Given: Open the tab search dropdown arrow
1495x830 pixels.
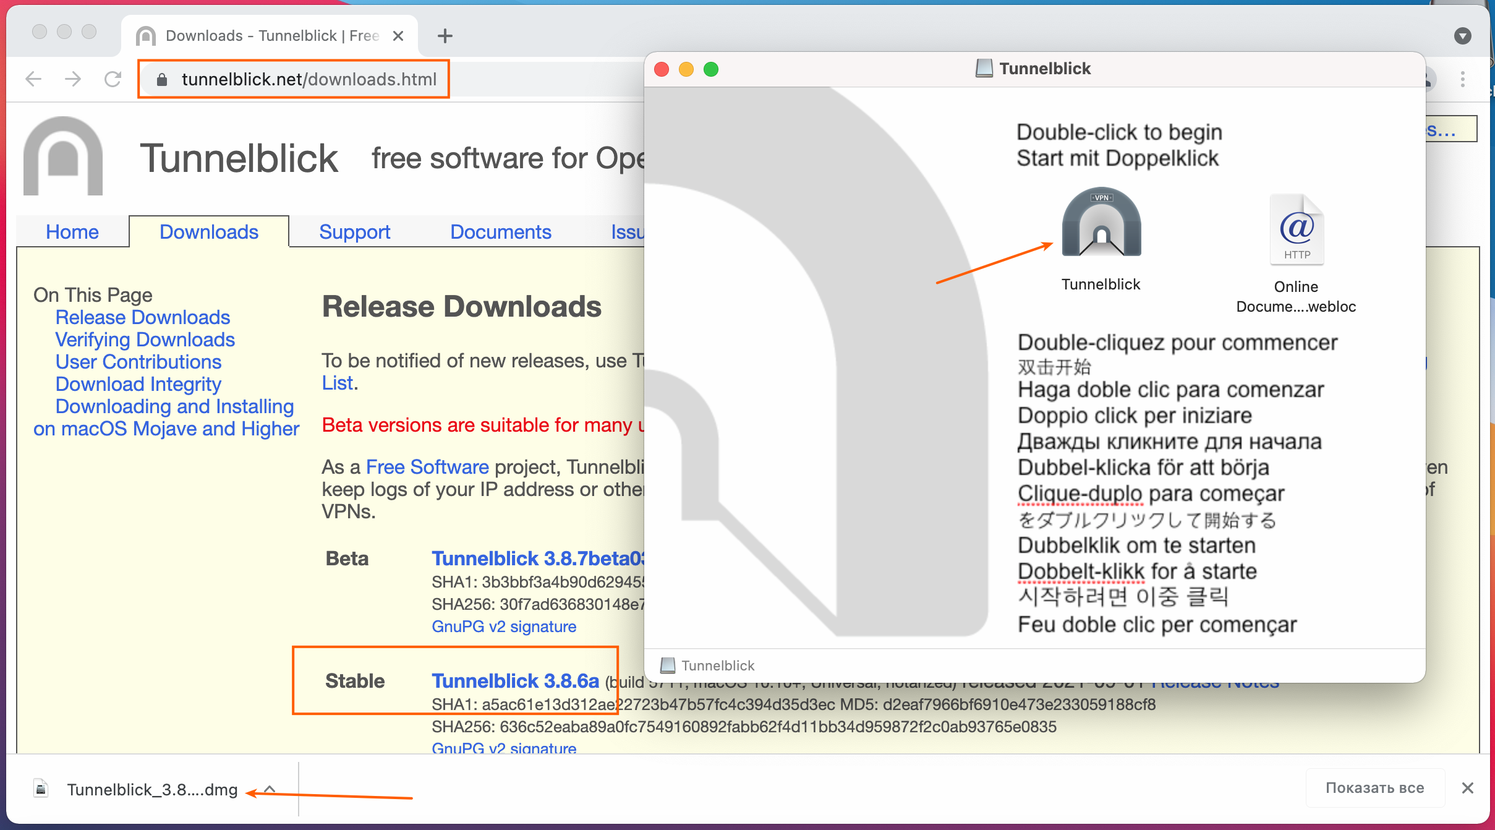Looking at the screenshot, I should click(1462, 36).
